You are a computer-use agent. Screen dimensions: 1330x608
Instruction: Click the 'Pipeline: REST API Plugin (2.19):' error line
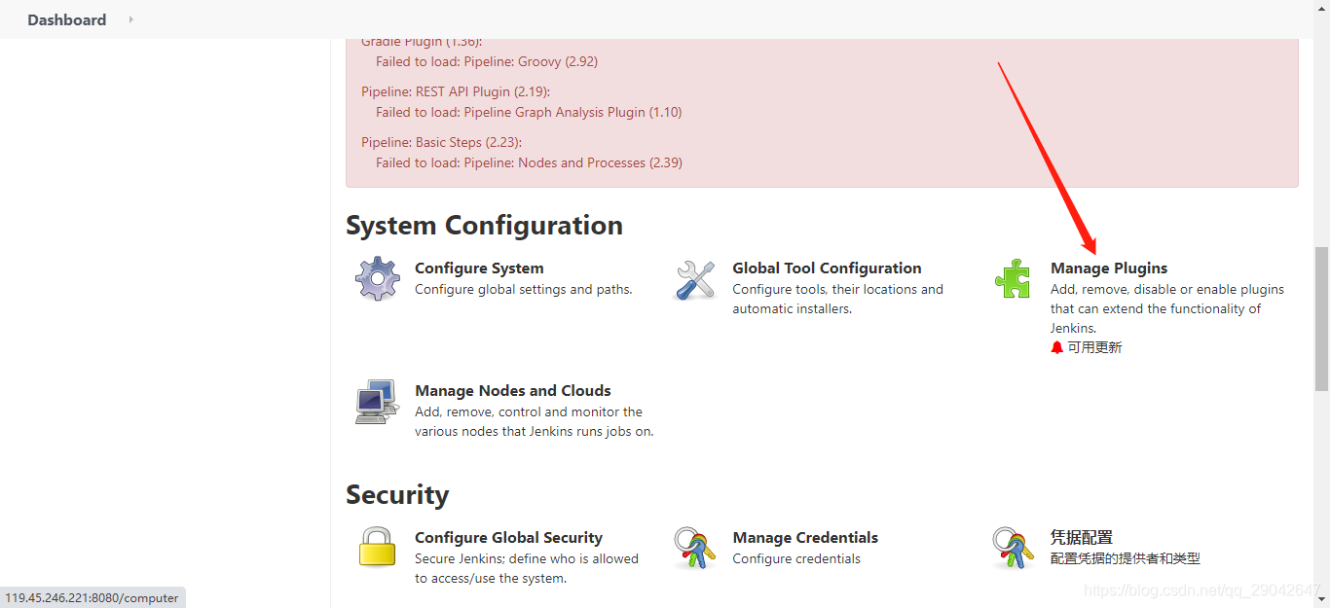(x=456, y=91)
